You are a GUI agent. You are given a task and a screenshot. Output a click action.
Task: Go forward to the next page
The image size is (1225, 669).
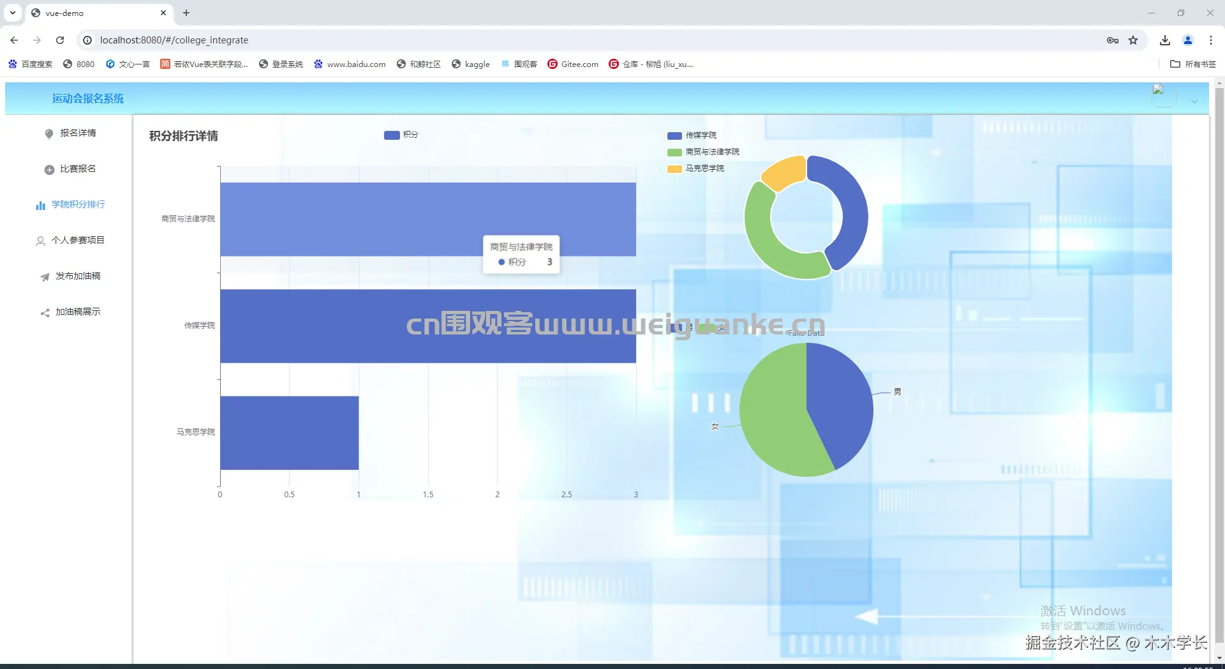point(37,40)
